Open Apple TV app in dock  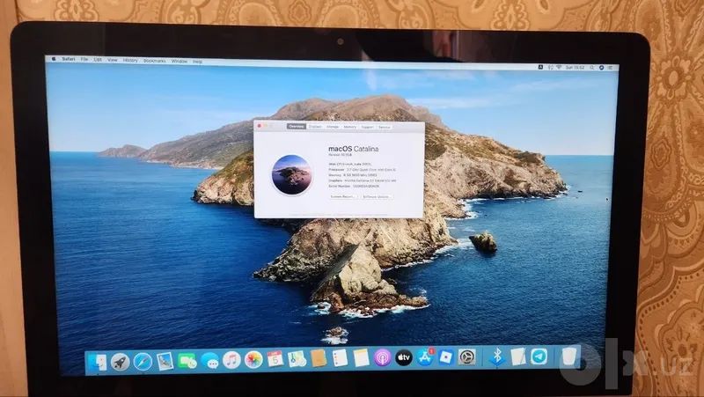404,357
